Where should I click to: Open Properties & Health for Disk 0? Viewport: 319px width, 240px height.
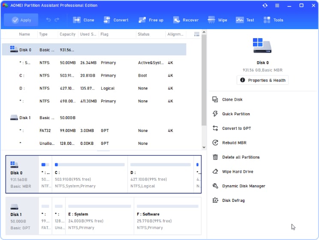pos(262,80)
